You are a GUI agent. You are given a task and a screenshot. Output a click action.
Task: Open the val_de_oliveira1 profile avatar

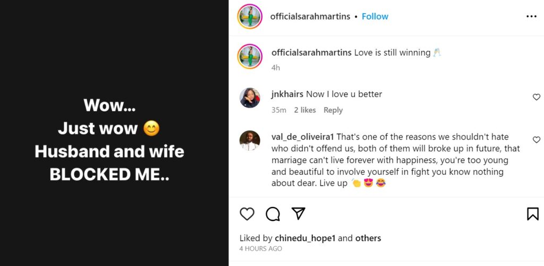pyautogui.click(x=250, y=140)
